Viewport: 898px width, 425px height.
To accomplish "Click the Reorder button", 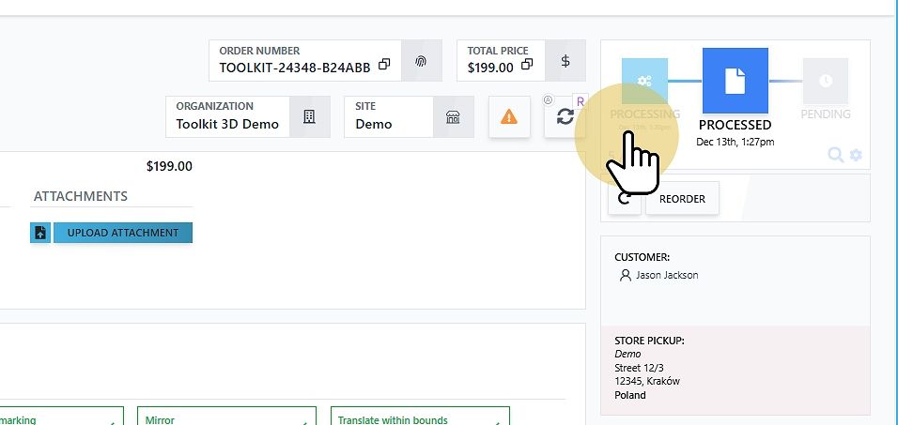I will coord(682,199).
